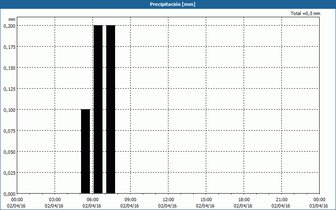Click the 09:00 02/04/16 time label
Image resolution: width=336 pixels, height=210 pixels.
click(130, 203)
